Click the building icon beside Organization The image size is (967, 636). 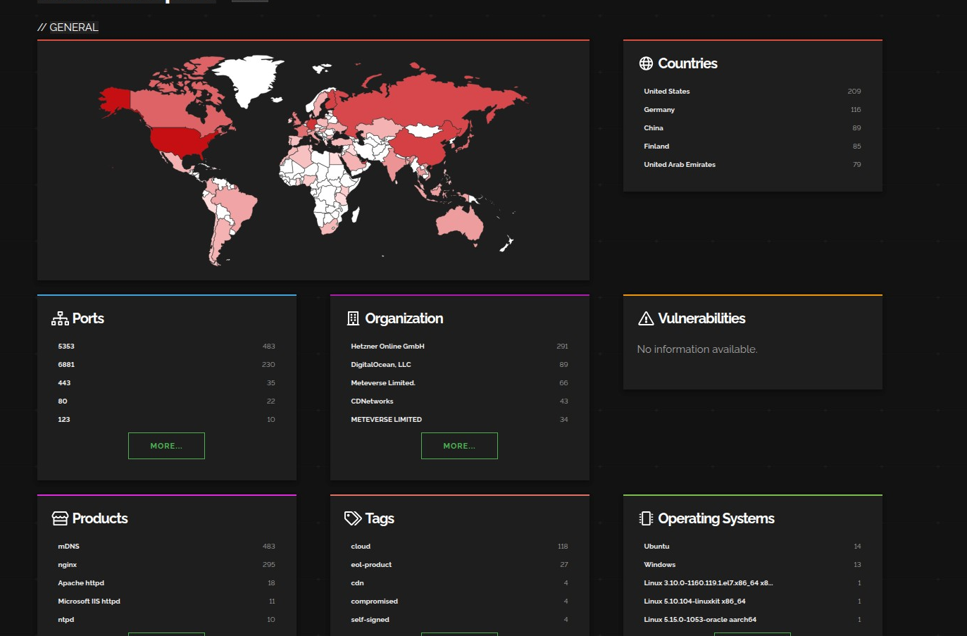point(353,318)
